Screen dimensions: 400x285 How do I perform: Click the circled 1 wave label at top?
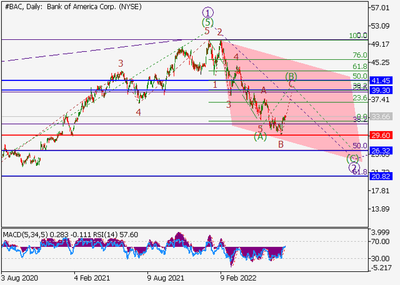pyautogui.click(x=207, y=12)
